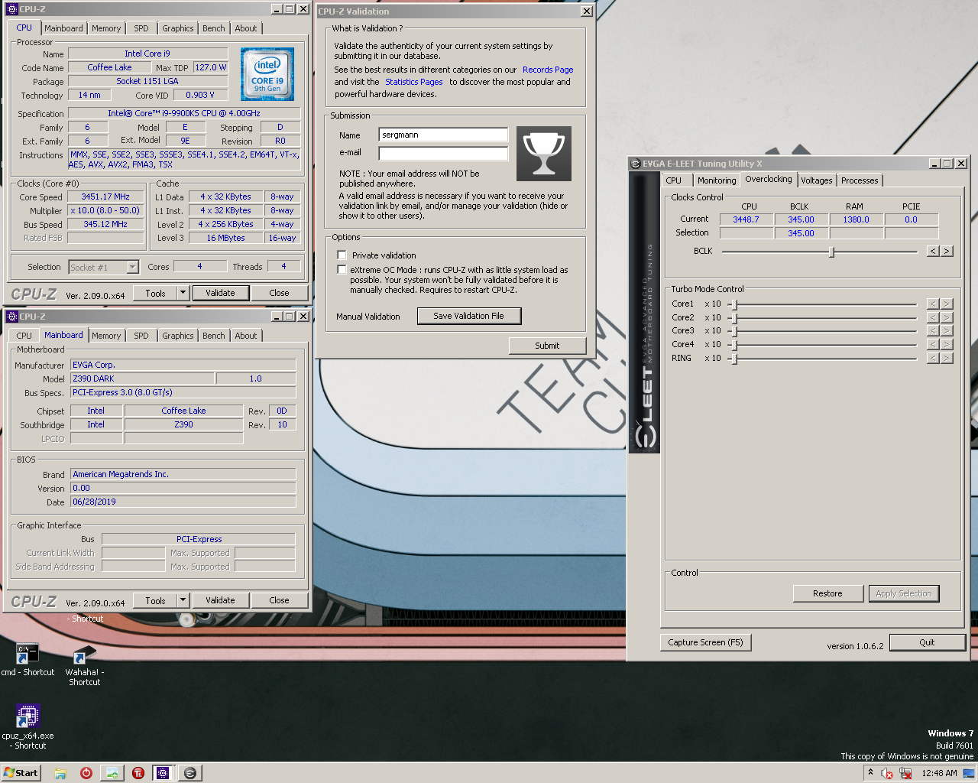The height and width of the screenshot is (783, 978).
Task: Click the top CPU-Z window title icon
Action: tap(11, 9)
